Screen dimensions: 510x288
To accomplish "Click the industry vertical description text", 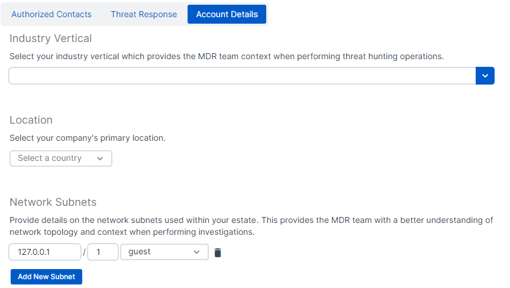I will pos(227,57).
